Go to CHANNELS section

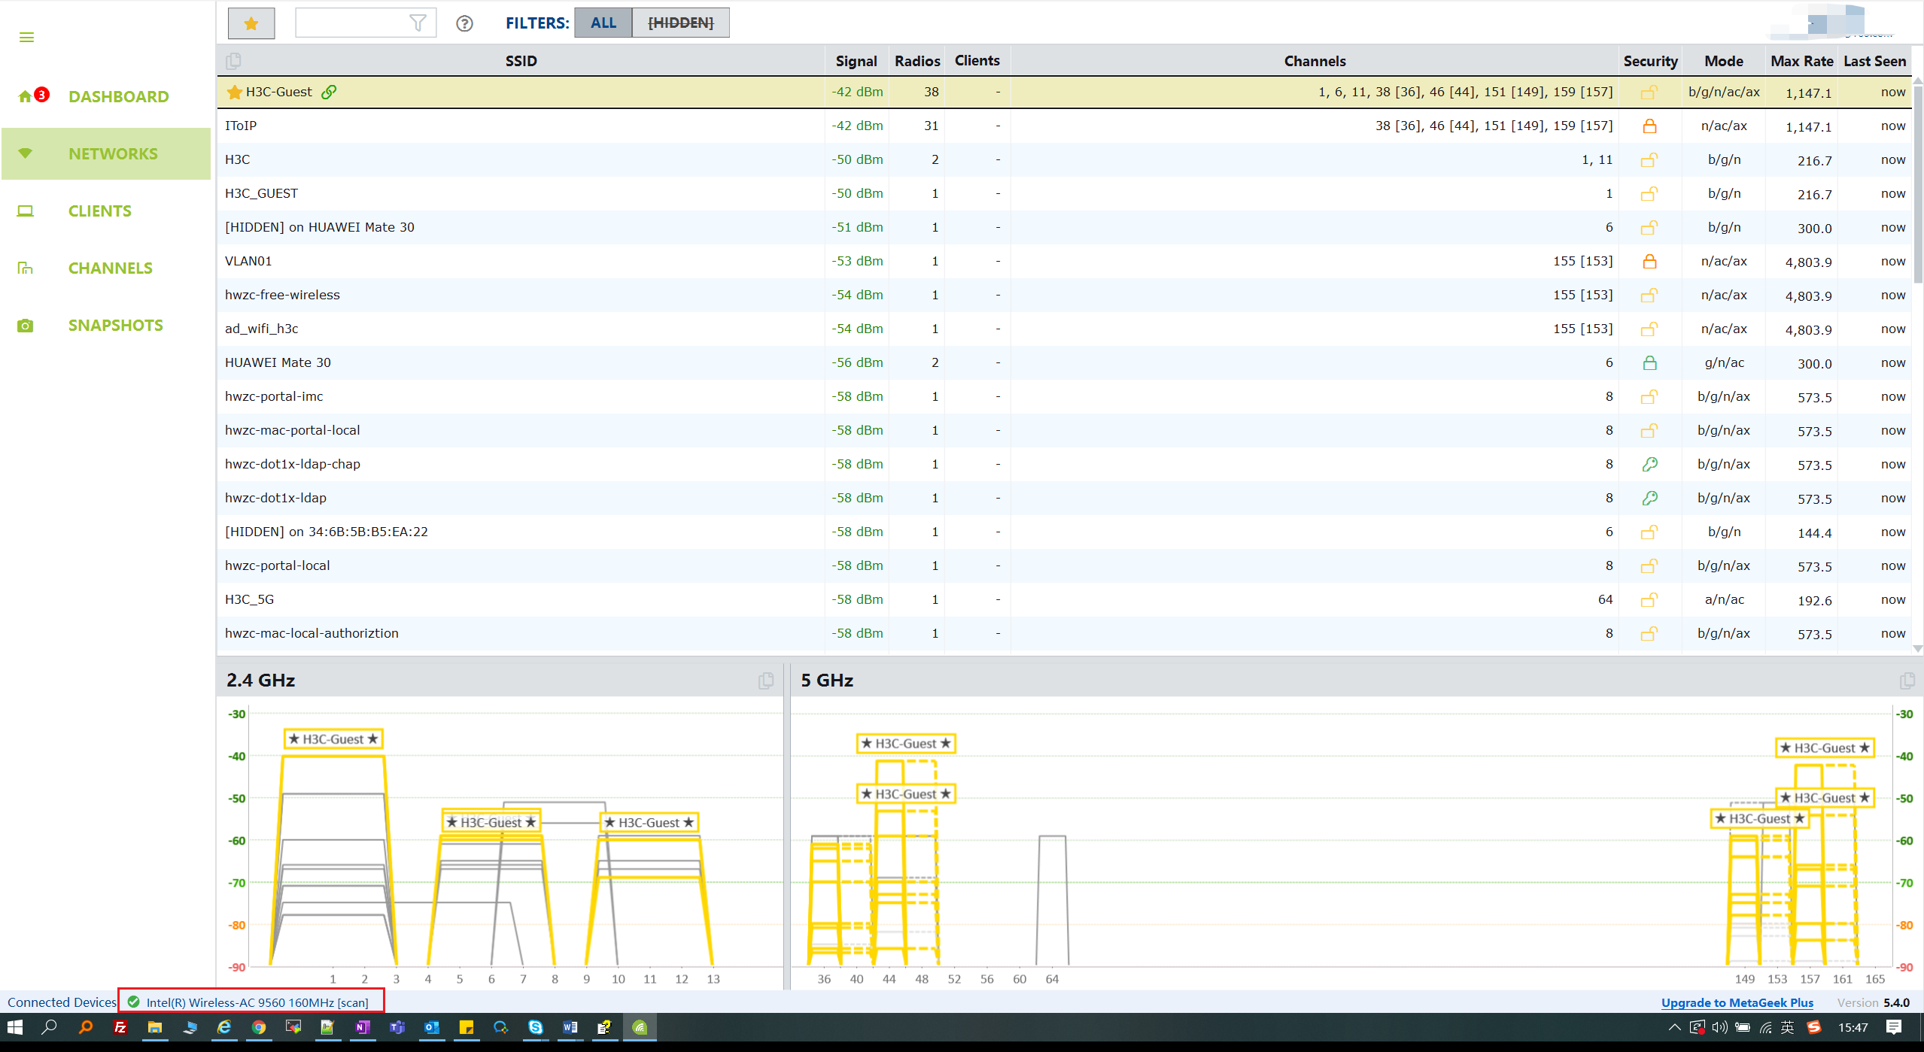click(x=111, y=268)
